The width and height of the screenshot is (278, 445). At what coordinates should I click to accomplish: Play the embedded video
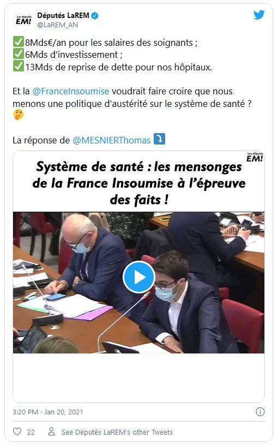[x=138, y=277]
